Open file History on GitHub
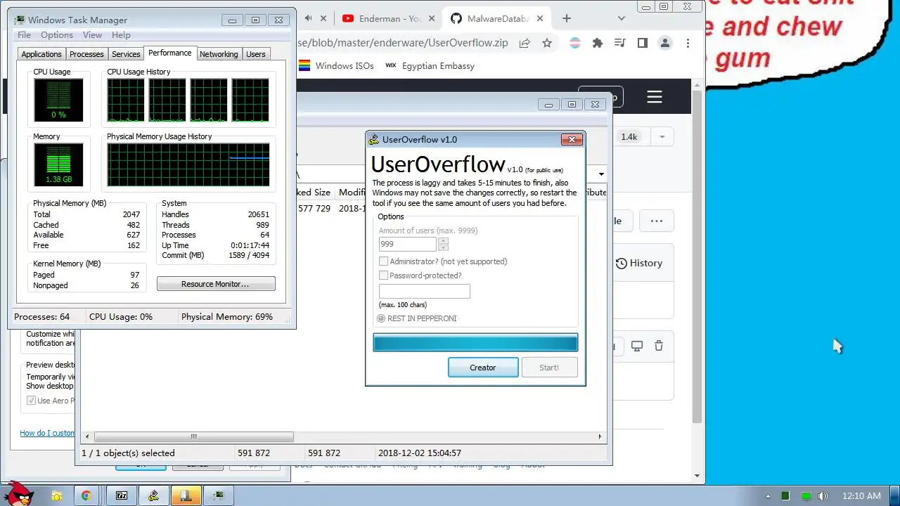The width and height of the screenshot is (900, 506). (639, 263)
